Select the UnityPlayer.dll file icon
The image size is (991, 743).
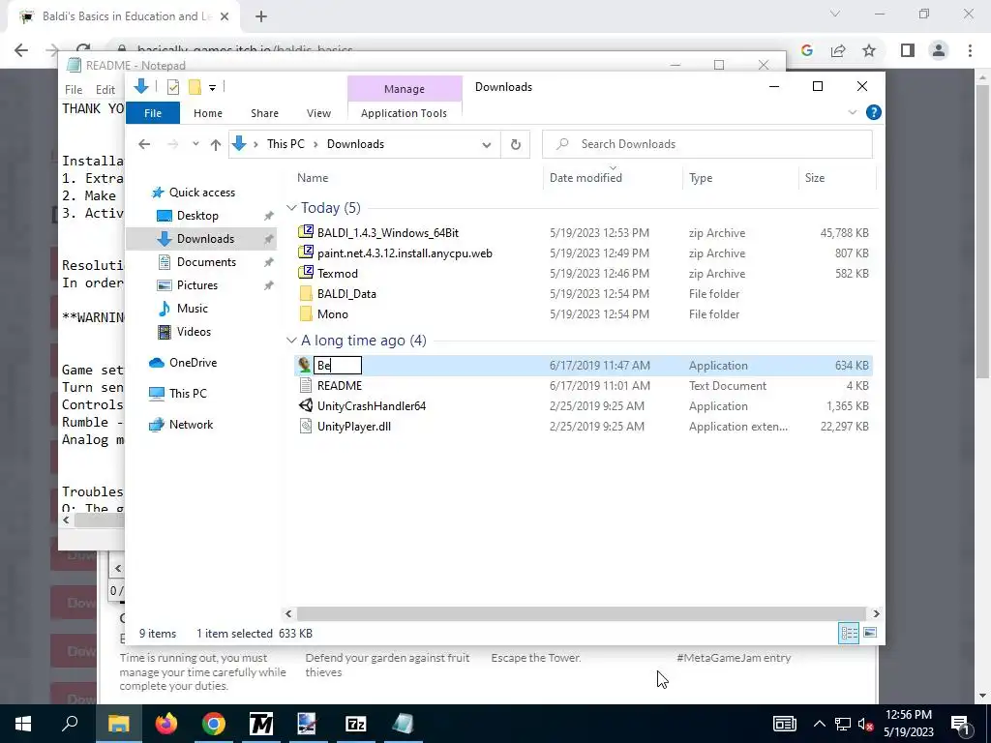306,426
